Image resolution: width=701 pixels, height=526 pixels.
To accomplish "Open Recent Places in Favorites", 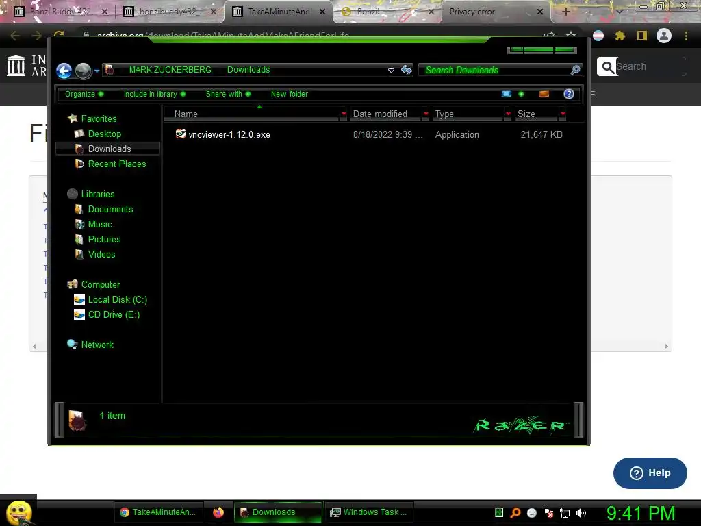I will (x=117, y=164).
